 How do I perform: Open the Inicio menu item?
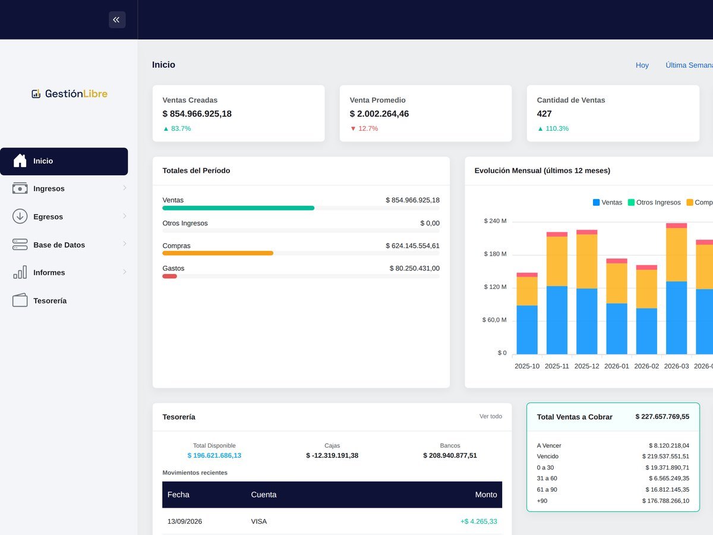click(x=64, y=161)
